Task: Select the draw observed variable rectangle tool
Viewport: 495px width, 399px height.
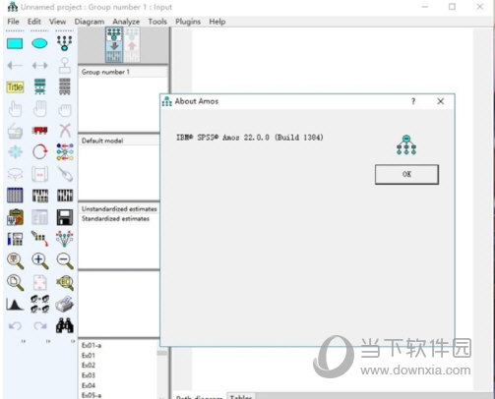Action: point(15,43)
